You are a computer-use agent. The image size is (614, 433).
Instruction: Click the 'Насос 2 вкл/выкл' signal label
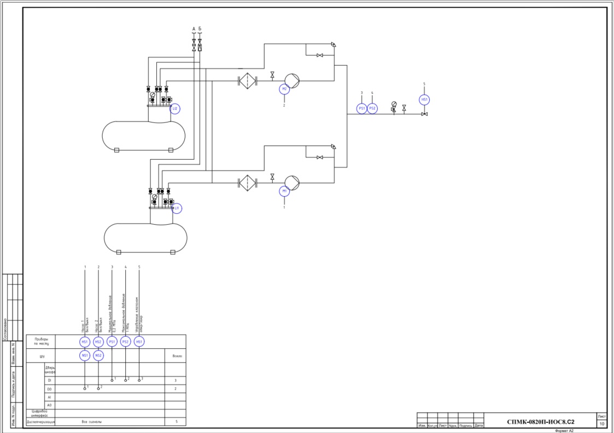point(98,325)
